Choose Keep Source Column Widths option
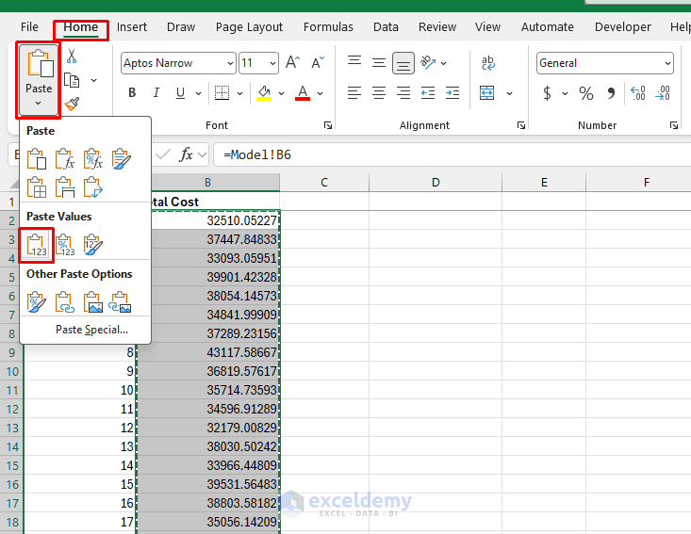 [64, 187]
